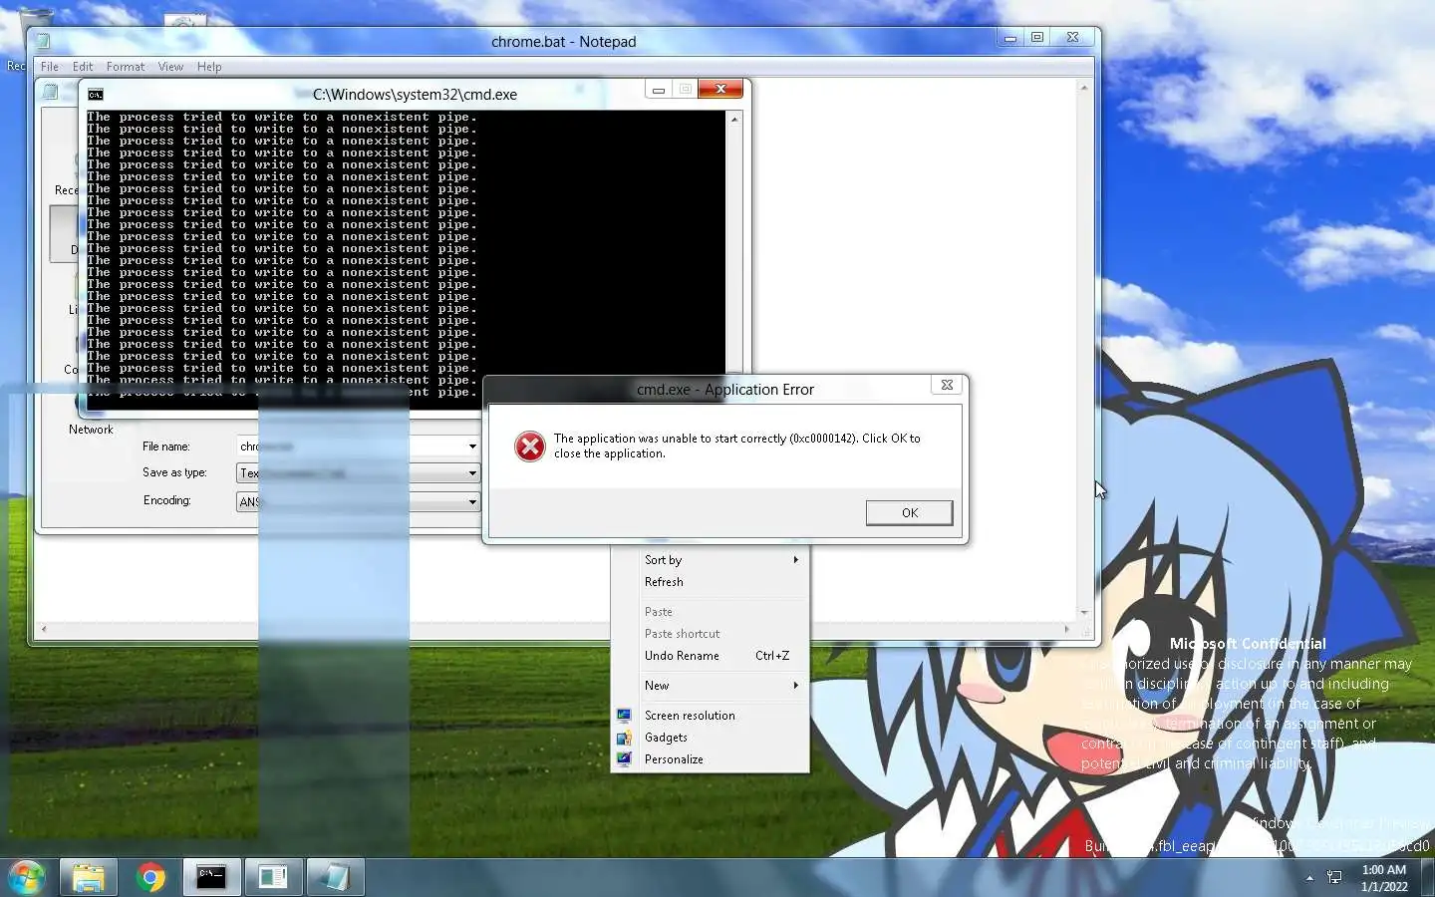Minimize the cmd.exe window
This screenshot has height=897, width=1435.
658,90
